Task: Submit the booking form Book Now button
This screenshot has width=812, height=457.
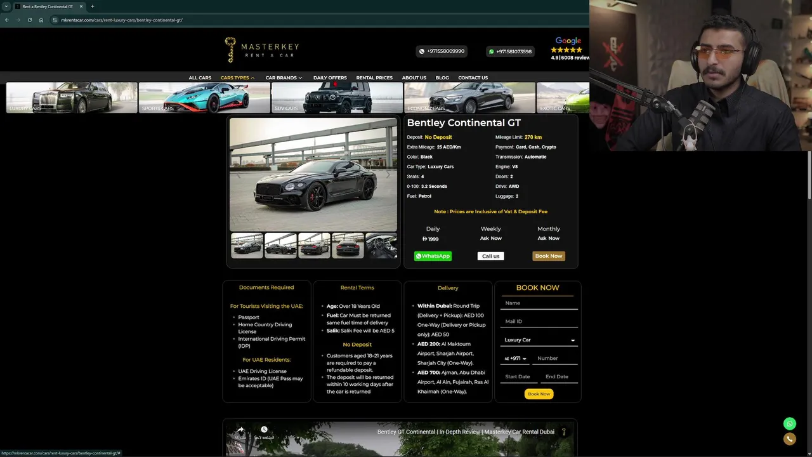Action: [x=539, y=394]
